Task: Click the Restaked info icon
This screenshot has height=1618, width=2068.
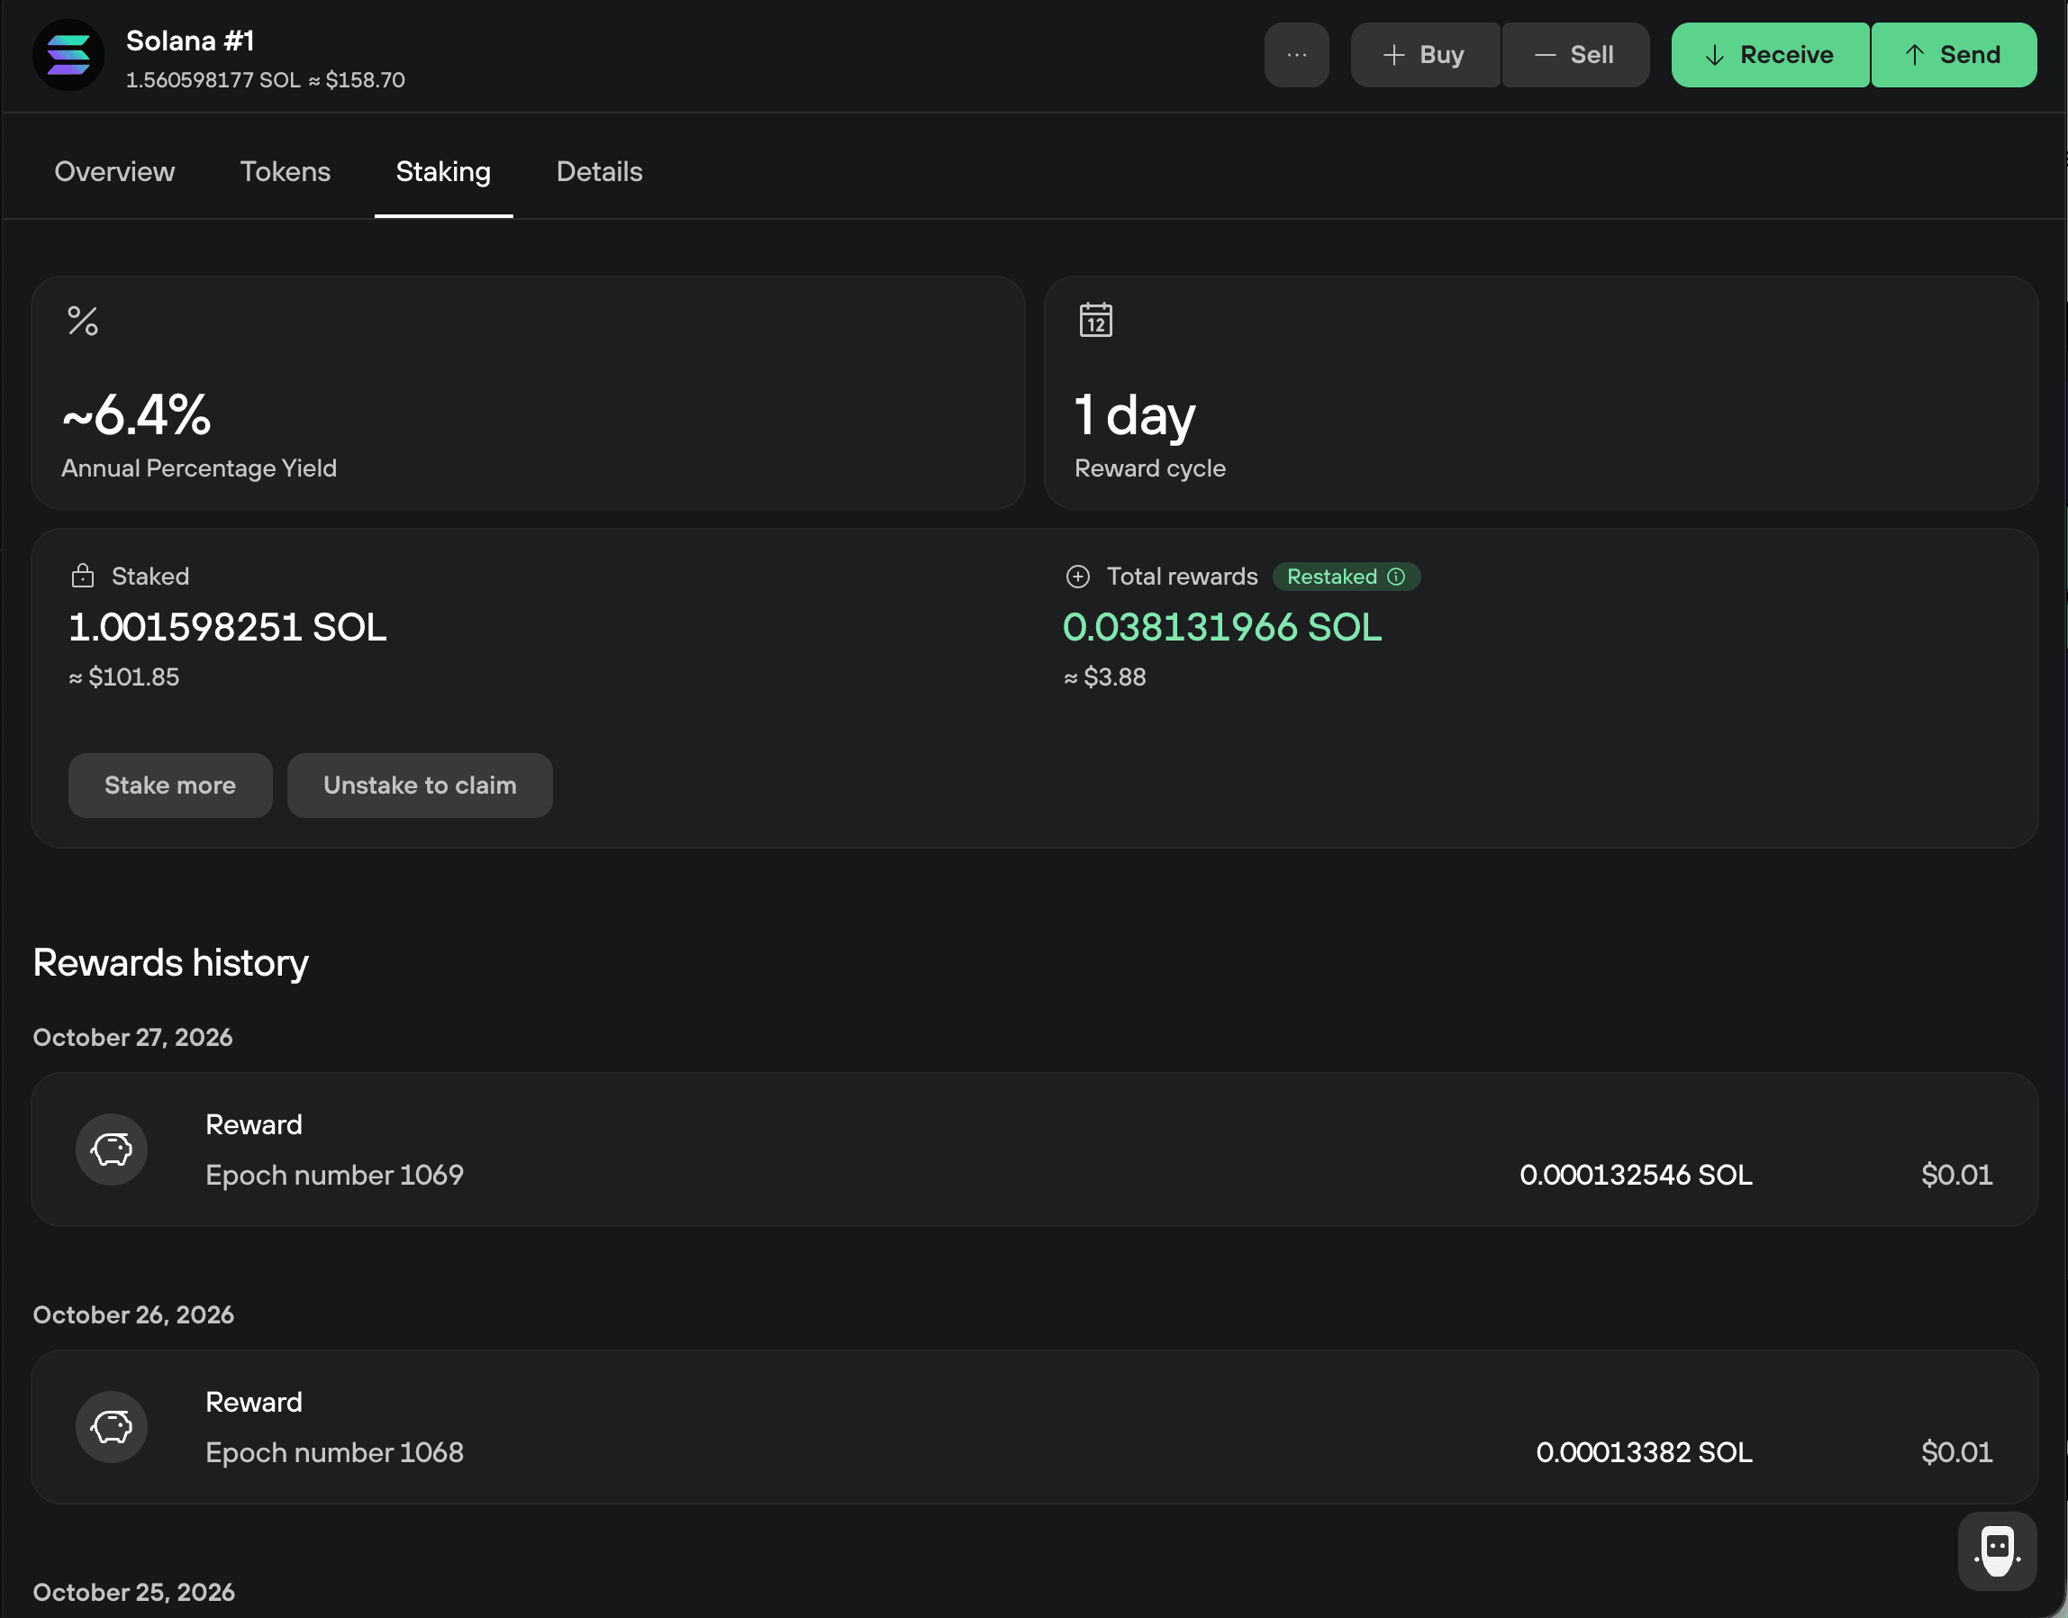Action: [1396, 576]
